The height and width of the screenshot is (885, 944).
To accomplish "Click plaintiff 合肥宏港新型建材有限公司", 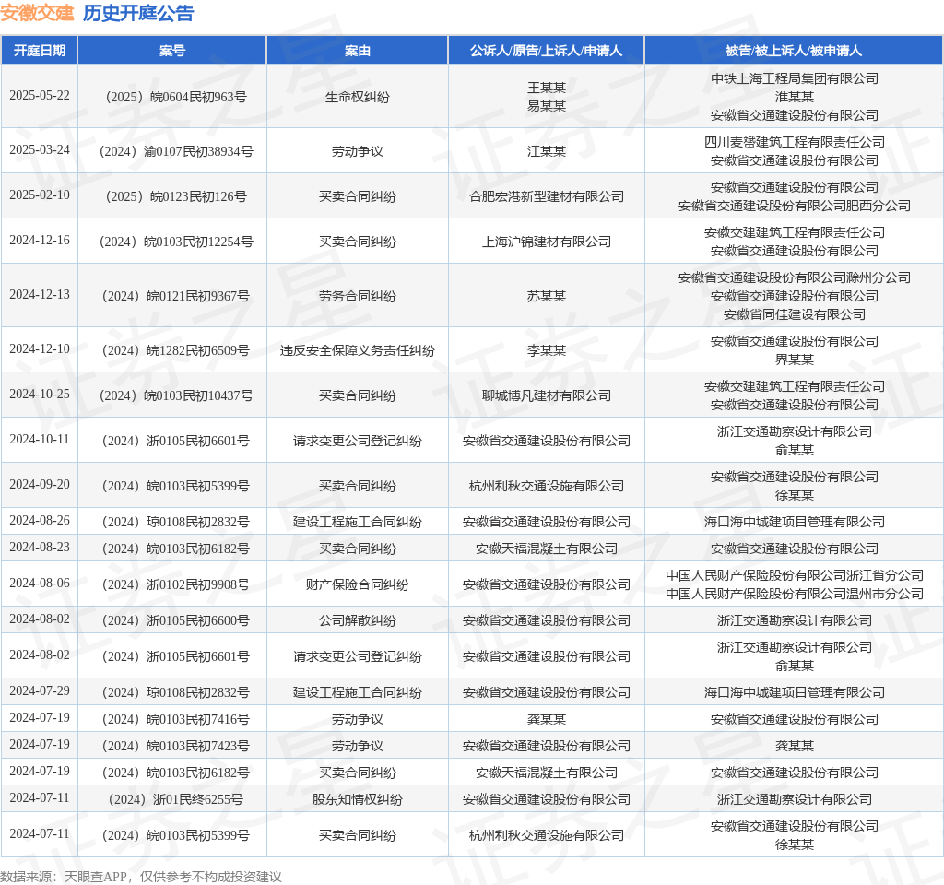I will coord(547,196).
